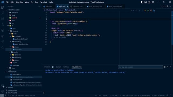Close the login.dart editor tab
Image resolution: width=173 pixels, height=97 pixels.
coord(67,6)
